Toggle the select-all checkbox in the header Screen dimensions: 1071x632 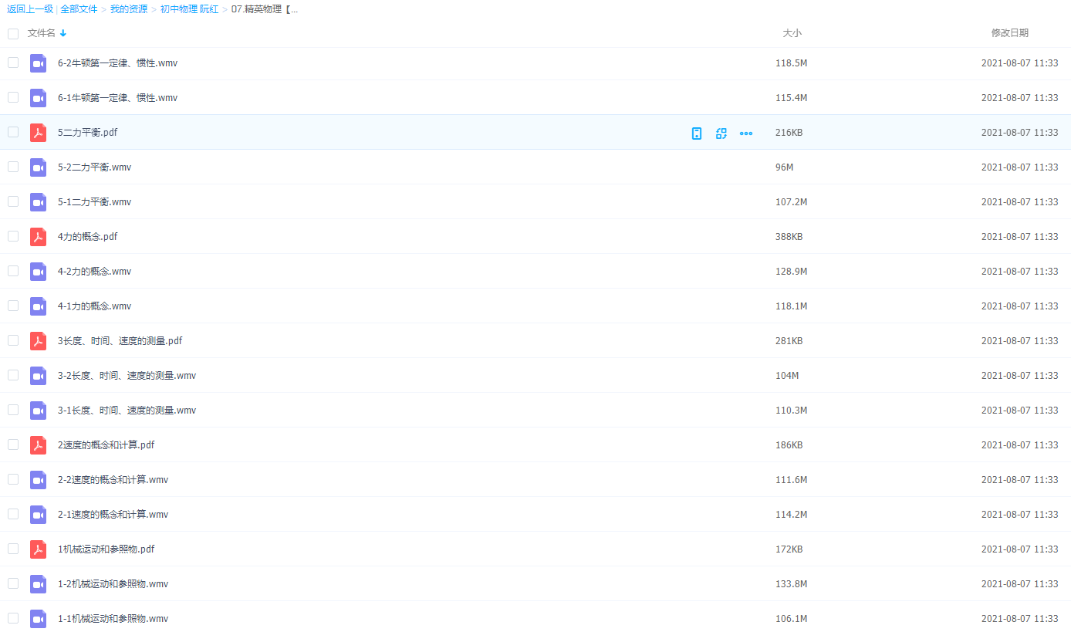coord(13,34)
